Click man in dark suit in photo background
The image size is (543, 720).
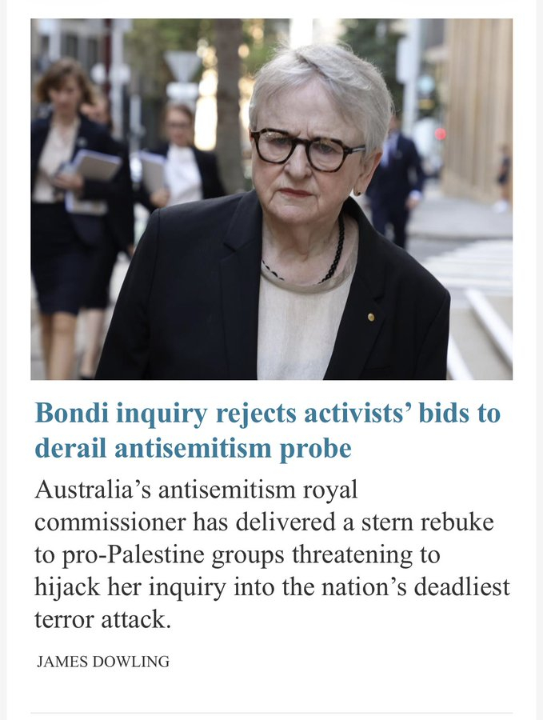(396, 184)
